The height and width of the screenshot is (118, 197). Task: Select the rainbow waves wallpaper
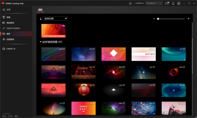[x=54, y=54]
